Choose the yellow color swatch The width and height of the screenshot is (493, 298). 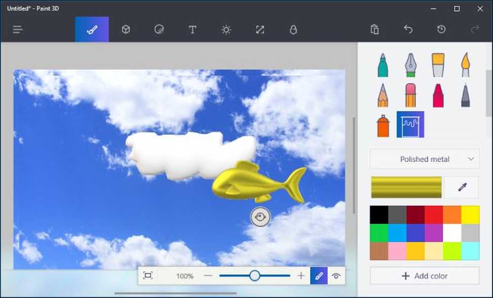coord(470,215)
